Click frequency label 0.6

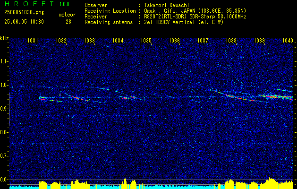(x=4, y=180)
